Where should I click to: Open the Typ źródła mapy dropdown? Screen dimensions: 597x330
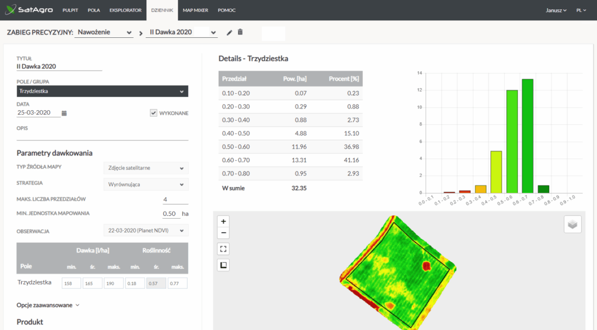pos(145,168)
